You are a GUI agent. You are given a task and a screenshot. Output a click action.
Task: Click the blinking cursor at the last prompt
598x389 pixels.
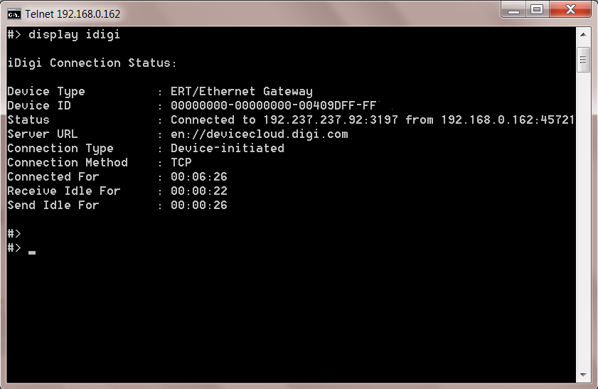point(32,252)
